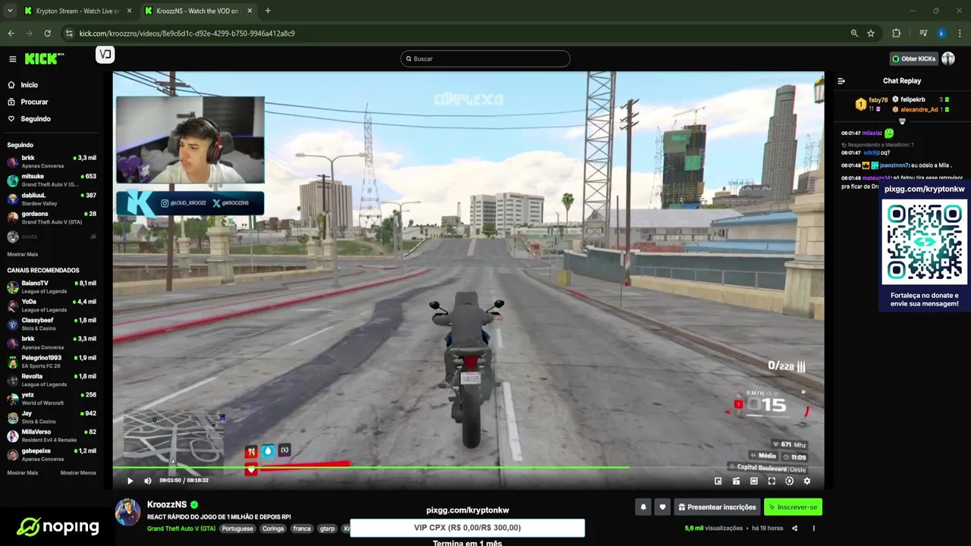Open mitsuke channel in sidebar
The image size is (971, 546).
click(52, 180)
